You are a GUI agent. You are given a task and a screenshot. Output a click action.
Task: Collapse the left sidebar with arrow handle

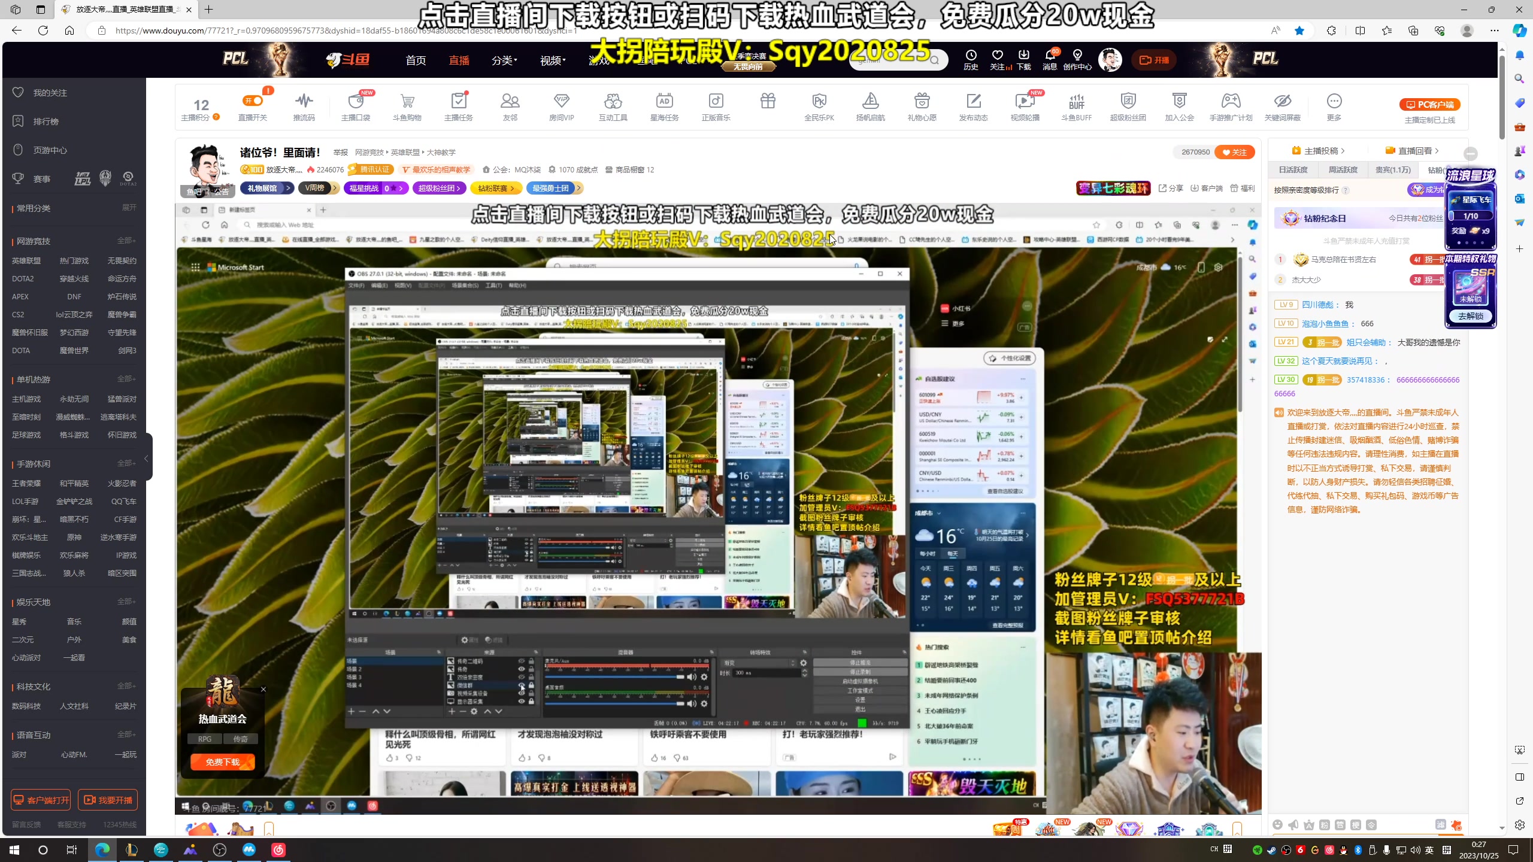(x=147, y=459)
